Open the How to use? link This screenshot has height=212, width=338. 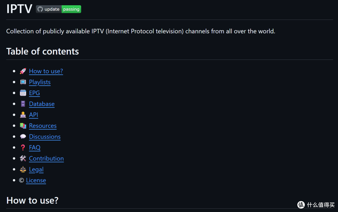pos(46,71)
